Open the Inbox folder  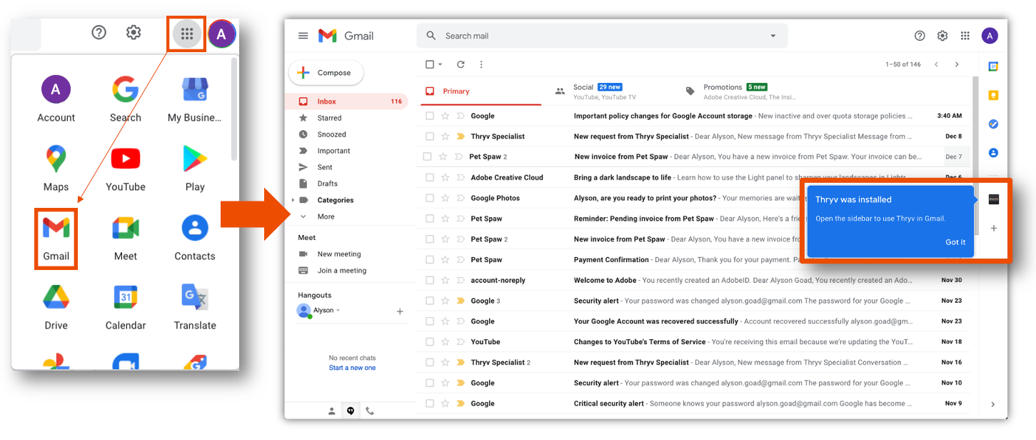[x=347, y=101]
